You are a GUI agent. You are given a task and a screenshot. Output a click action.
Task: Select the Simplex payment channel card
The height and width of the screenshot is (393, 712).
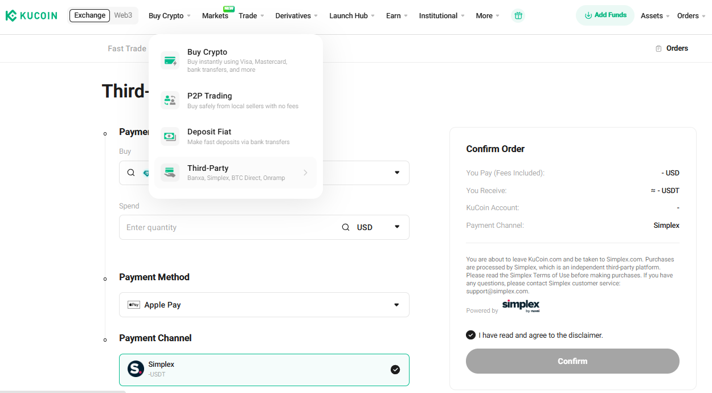[264, 370]
